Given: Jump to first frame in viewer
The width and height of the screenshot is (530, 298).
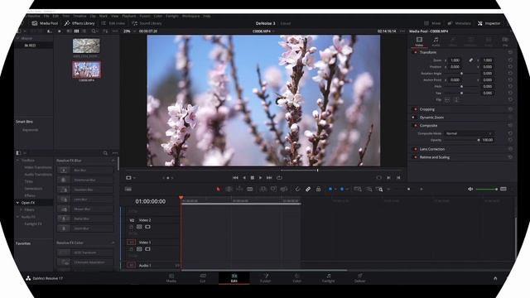Looking at the screenshot, I should (235, 178).
